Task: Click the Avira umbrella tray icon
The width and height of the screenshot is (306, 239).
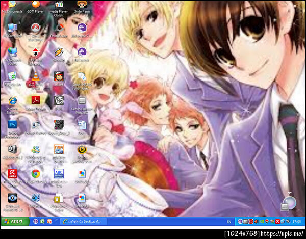Action: [x=277, y=222]
